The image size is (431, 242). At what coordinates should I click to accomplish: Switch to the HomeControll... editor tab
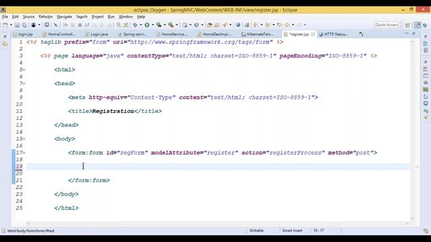[59, 34]
